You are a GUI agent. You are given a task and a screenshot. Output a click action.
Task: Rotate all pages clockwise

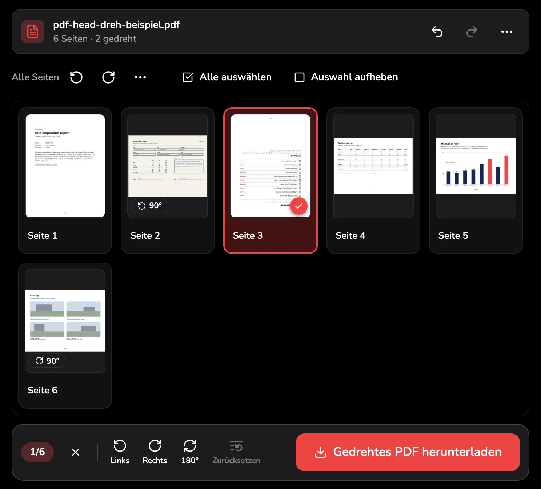[108, 77]
